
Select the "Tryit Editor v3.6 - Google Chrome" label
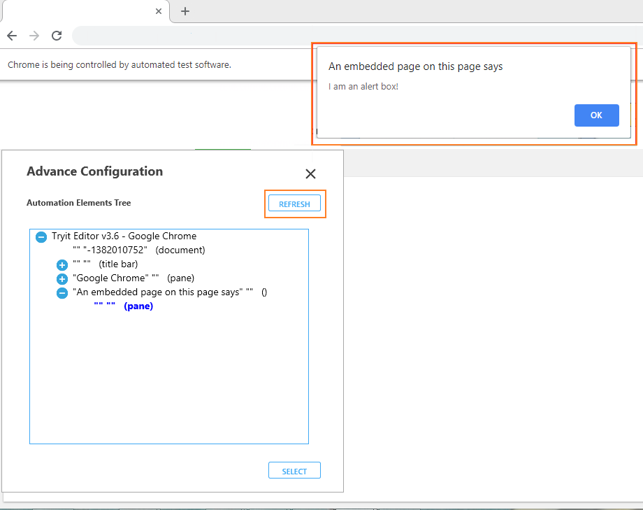coord(124,236)
